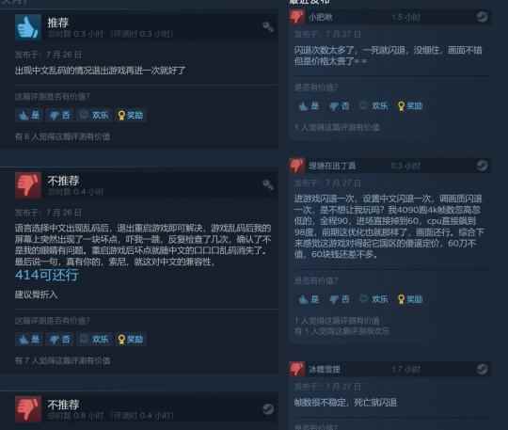Vote 是 on the 414可还行 review

28,340
